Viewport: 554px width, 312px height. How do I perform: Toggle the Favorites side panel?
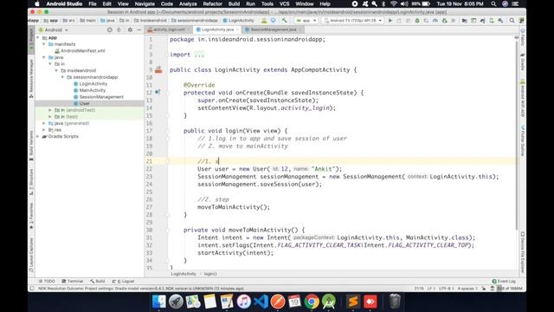click(31, 216)
